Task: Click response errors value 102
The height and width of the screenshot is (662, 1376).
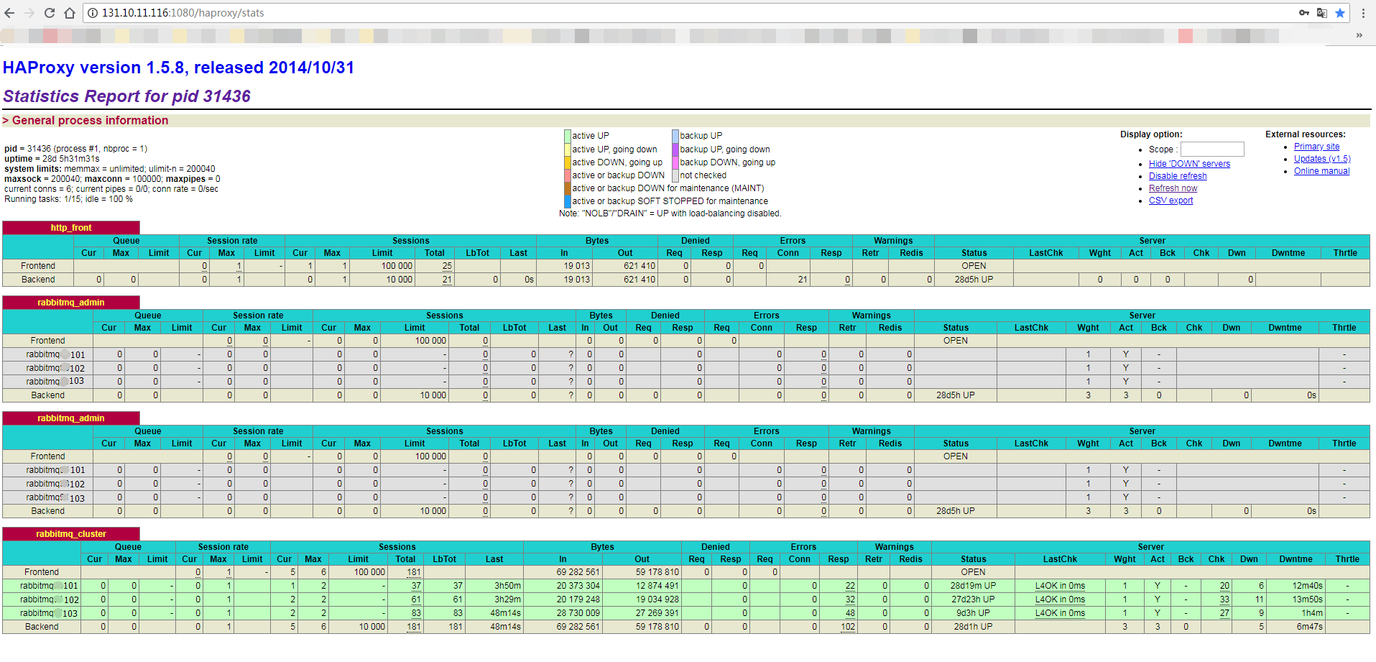Action: coord(848,627)
